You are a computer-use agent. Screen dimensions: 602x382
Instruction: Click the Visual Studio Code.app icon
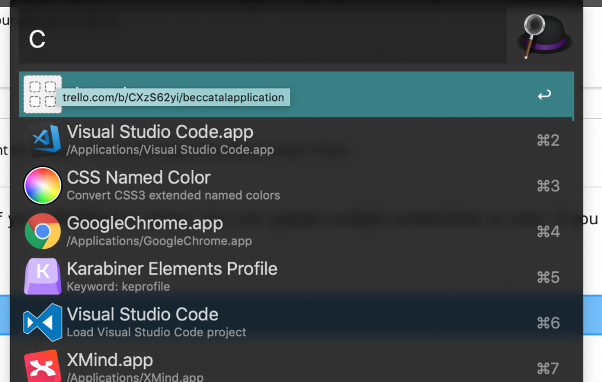click(43, 140)
